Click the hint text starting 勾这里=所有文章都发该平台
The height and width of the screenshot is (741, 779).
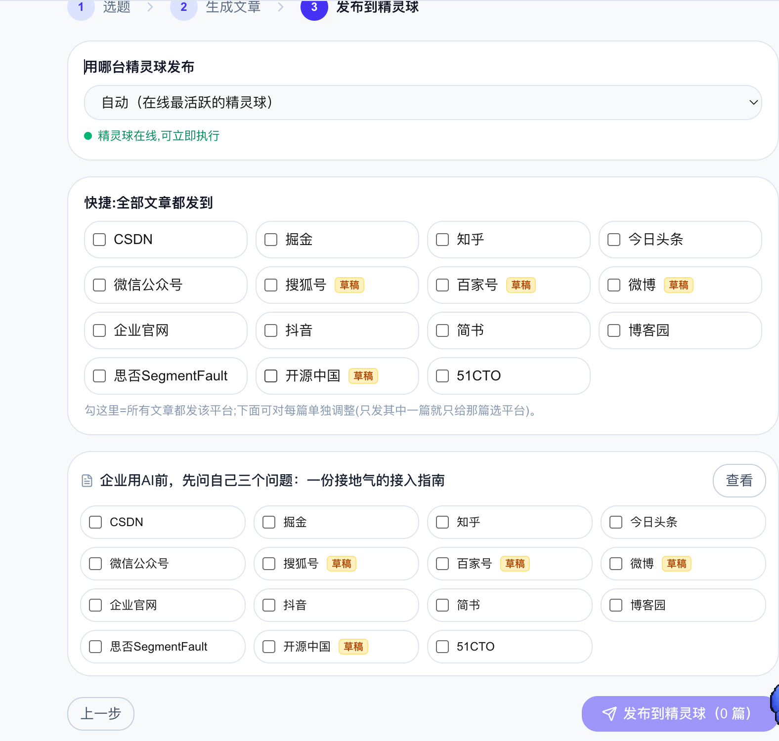click(311, 411)
